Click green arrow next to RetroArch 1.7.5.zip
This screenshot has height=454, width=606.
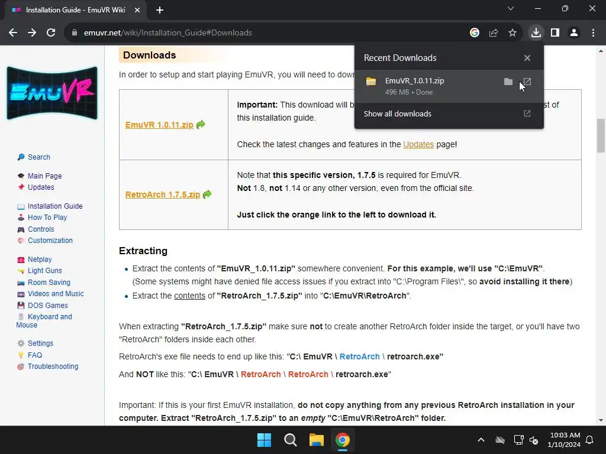tap(207, 194)
